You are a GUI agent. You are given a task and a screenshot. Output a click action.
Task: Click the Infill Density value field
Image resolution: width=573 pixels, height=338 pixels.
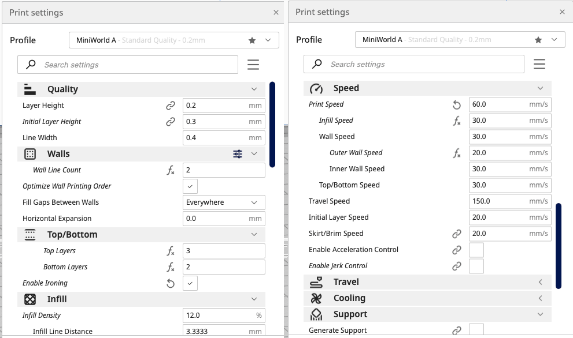coord(224,316)
